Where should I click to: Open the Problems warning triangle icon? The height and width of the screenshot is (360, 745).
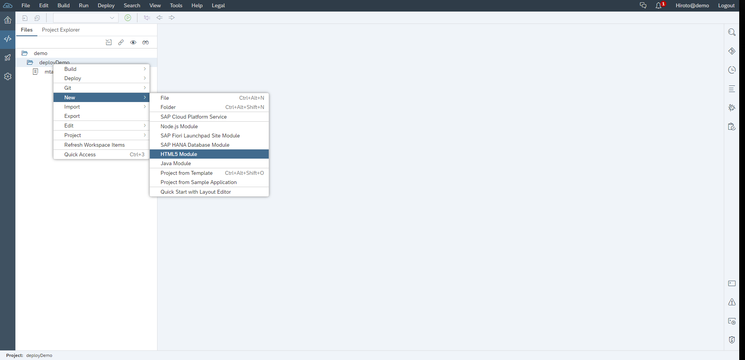pos(732,302)
